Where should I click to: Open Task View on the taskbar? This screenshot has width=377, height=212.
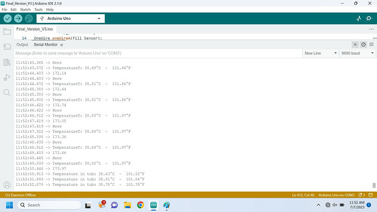point(88,205)
